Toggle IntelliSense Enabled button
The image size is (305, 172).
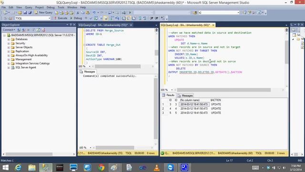[x=106, y=18]
